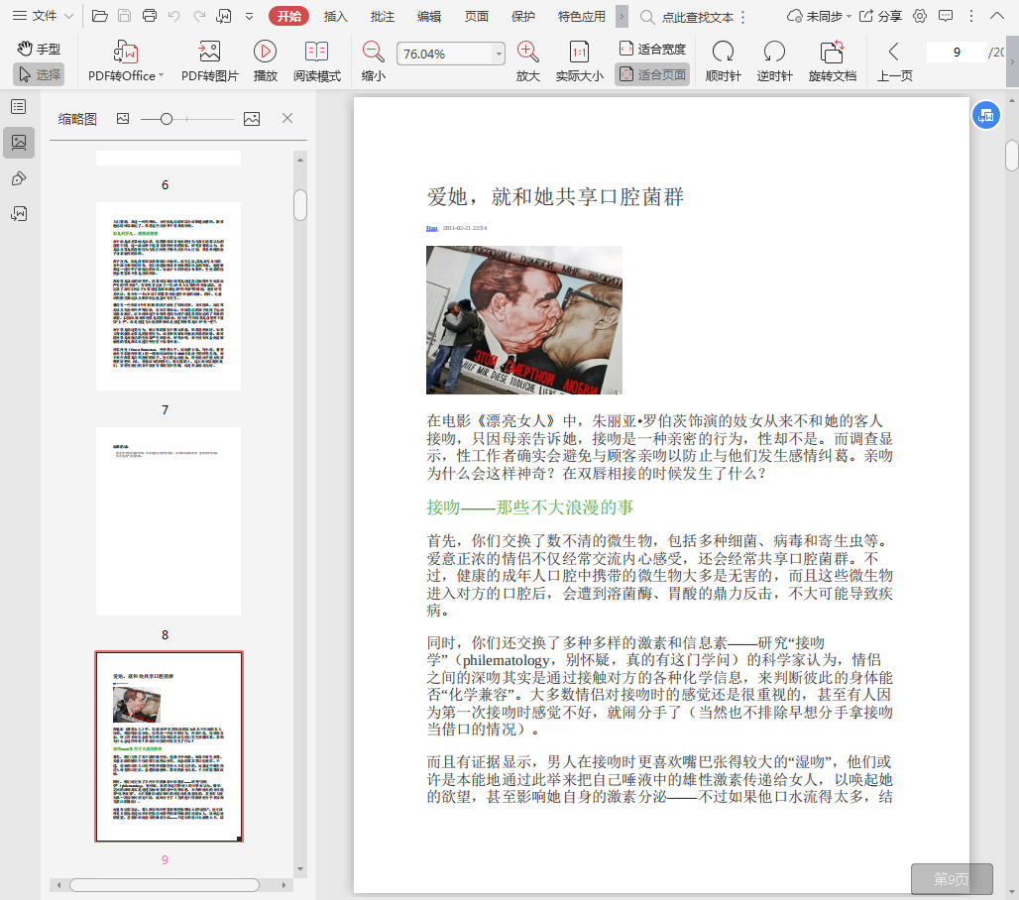The image size is (1019, 900).
Task: Toggle 适合宽度 fit width mode
Action: (x=651, y=49)
